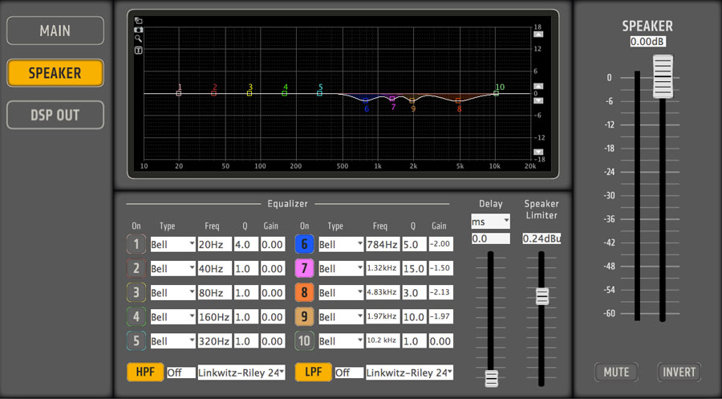Enable EQ band 1
The width and height of the screenshot is (722, 399).
[x=136, y=244]
